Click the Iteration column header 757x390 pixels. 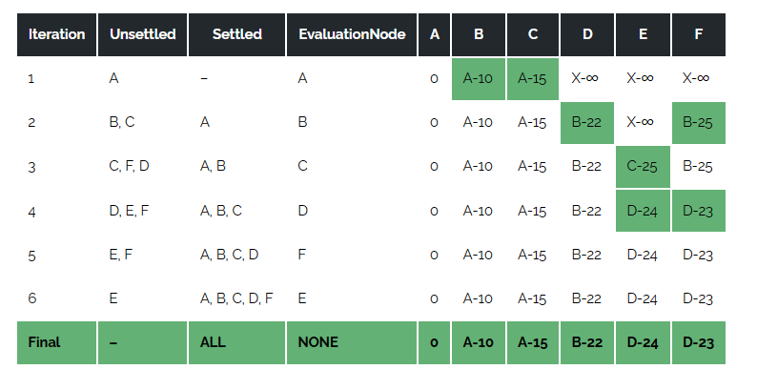57,34
